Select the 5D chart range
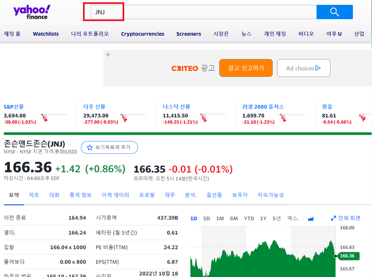The image size is (372, 277). click(x=207, y=218)
